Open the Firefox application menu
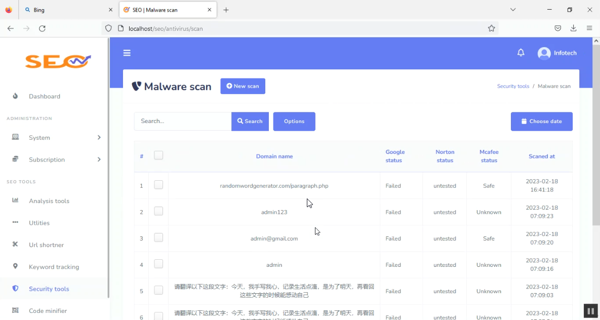Image resolution: width=600 pixels, height=320 pixels. coord(589,28)
